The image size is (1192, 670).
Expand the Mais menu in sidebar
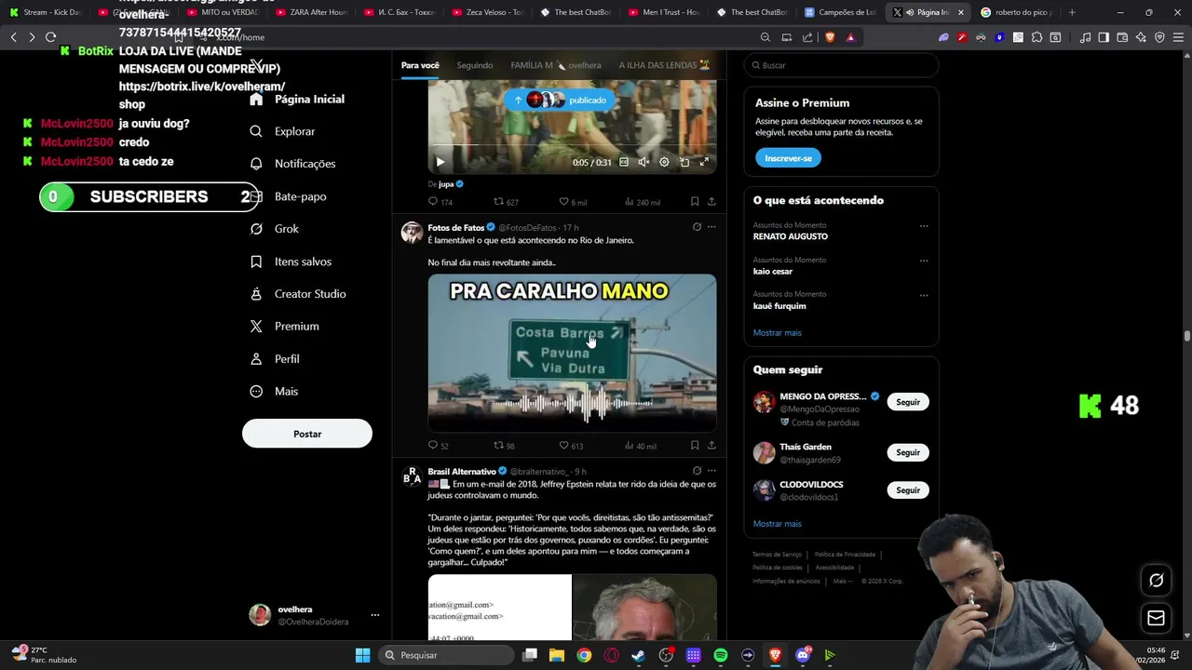click(274, 392)
